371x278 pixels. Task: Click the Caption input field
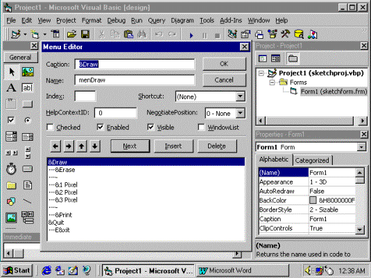click(135, 64)
